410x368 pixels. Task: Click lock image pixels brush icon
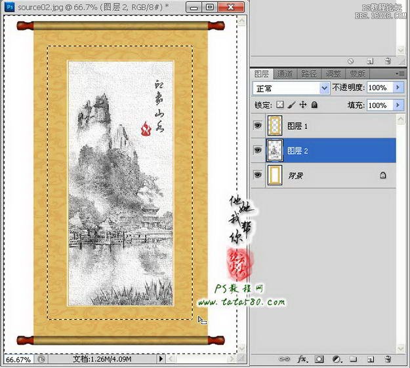[291, 105]
